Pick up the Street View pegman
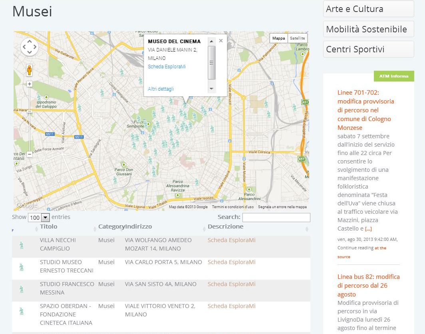The width and height of the screenshot is (425, 334). (29, 70)
